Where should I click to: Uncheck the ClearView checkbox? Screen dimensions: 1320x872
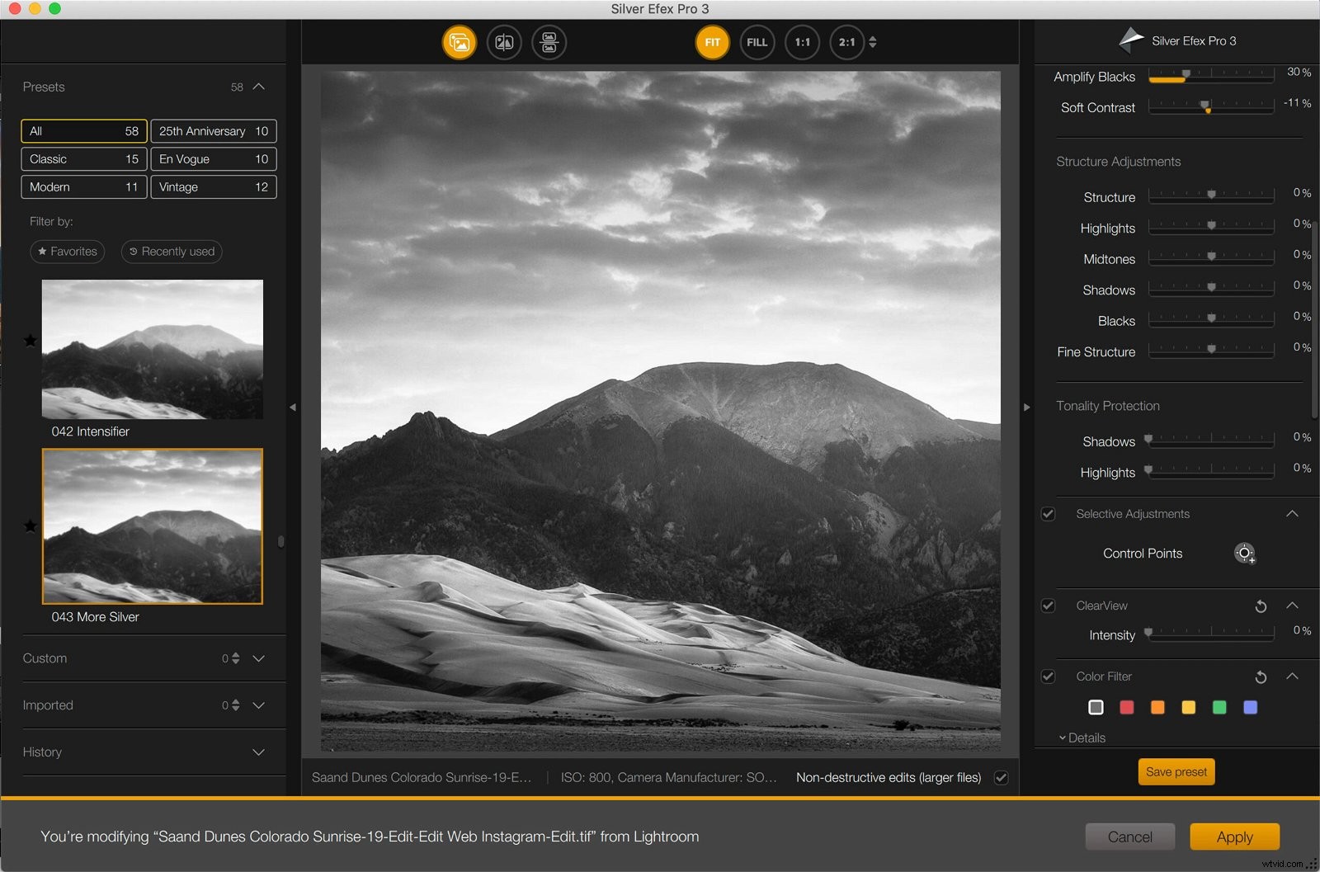pyautogui.click(x=1048, y=606)
